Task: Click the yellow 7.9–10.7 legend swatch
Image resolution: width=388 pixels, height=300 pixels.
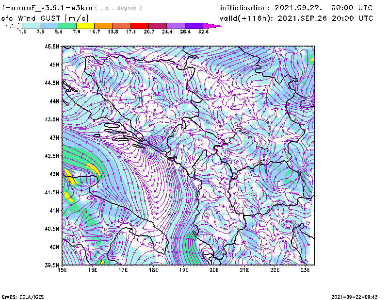Action: pos(85,26)
